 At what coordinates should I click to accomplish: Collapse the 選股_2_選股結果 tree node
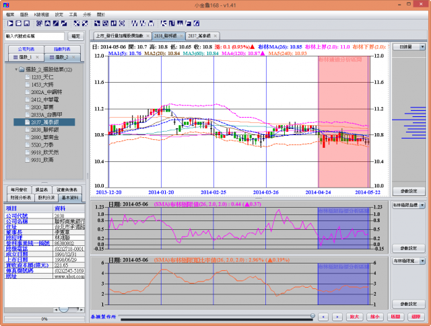[x=15, y=69]
